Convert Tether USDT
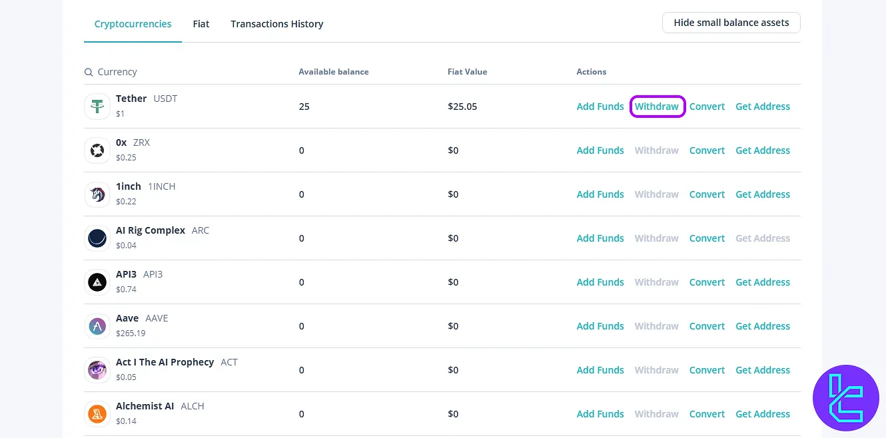The image size is (886, 438). point(707,107)
